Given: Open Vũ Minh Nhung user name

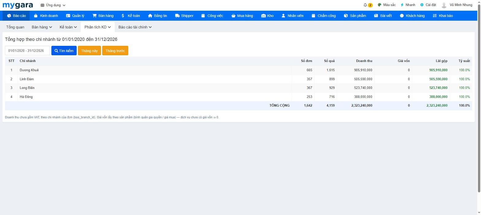Looking at the screenshot, I should pos(461,5).
